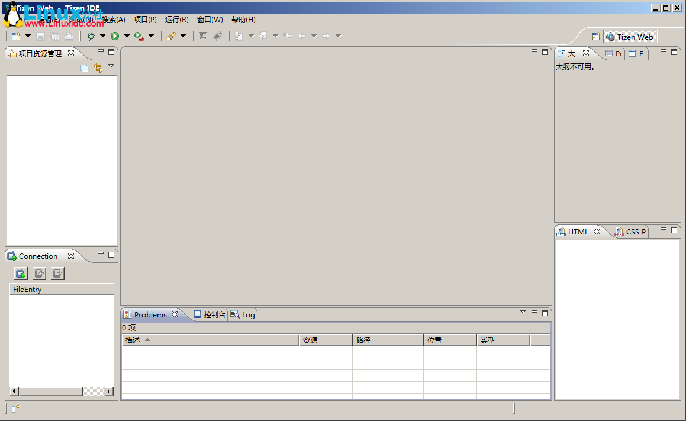Select the Tizen Web perspective button

coord(630,37)
